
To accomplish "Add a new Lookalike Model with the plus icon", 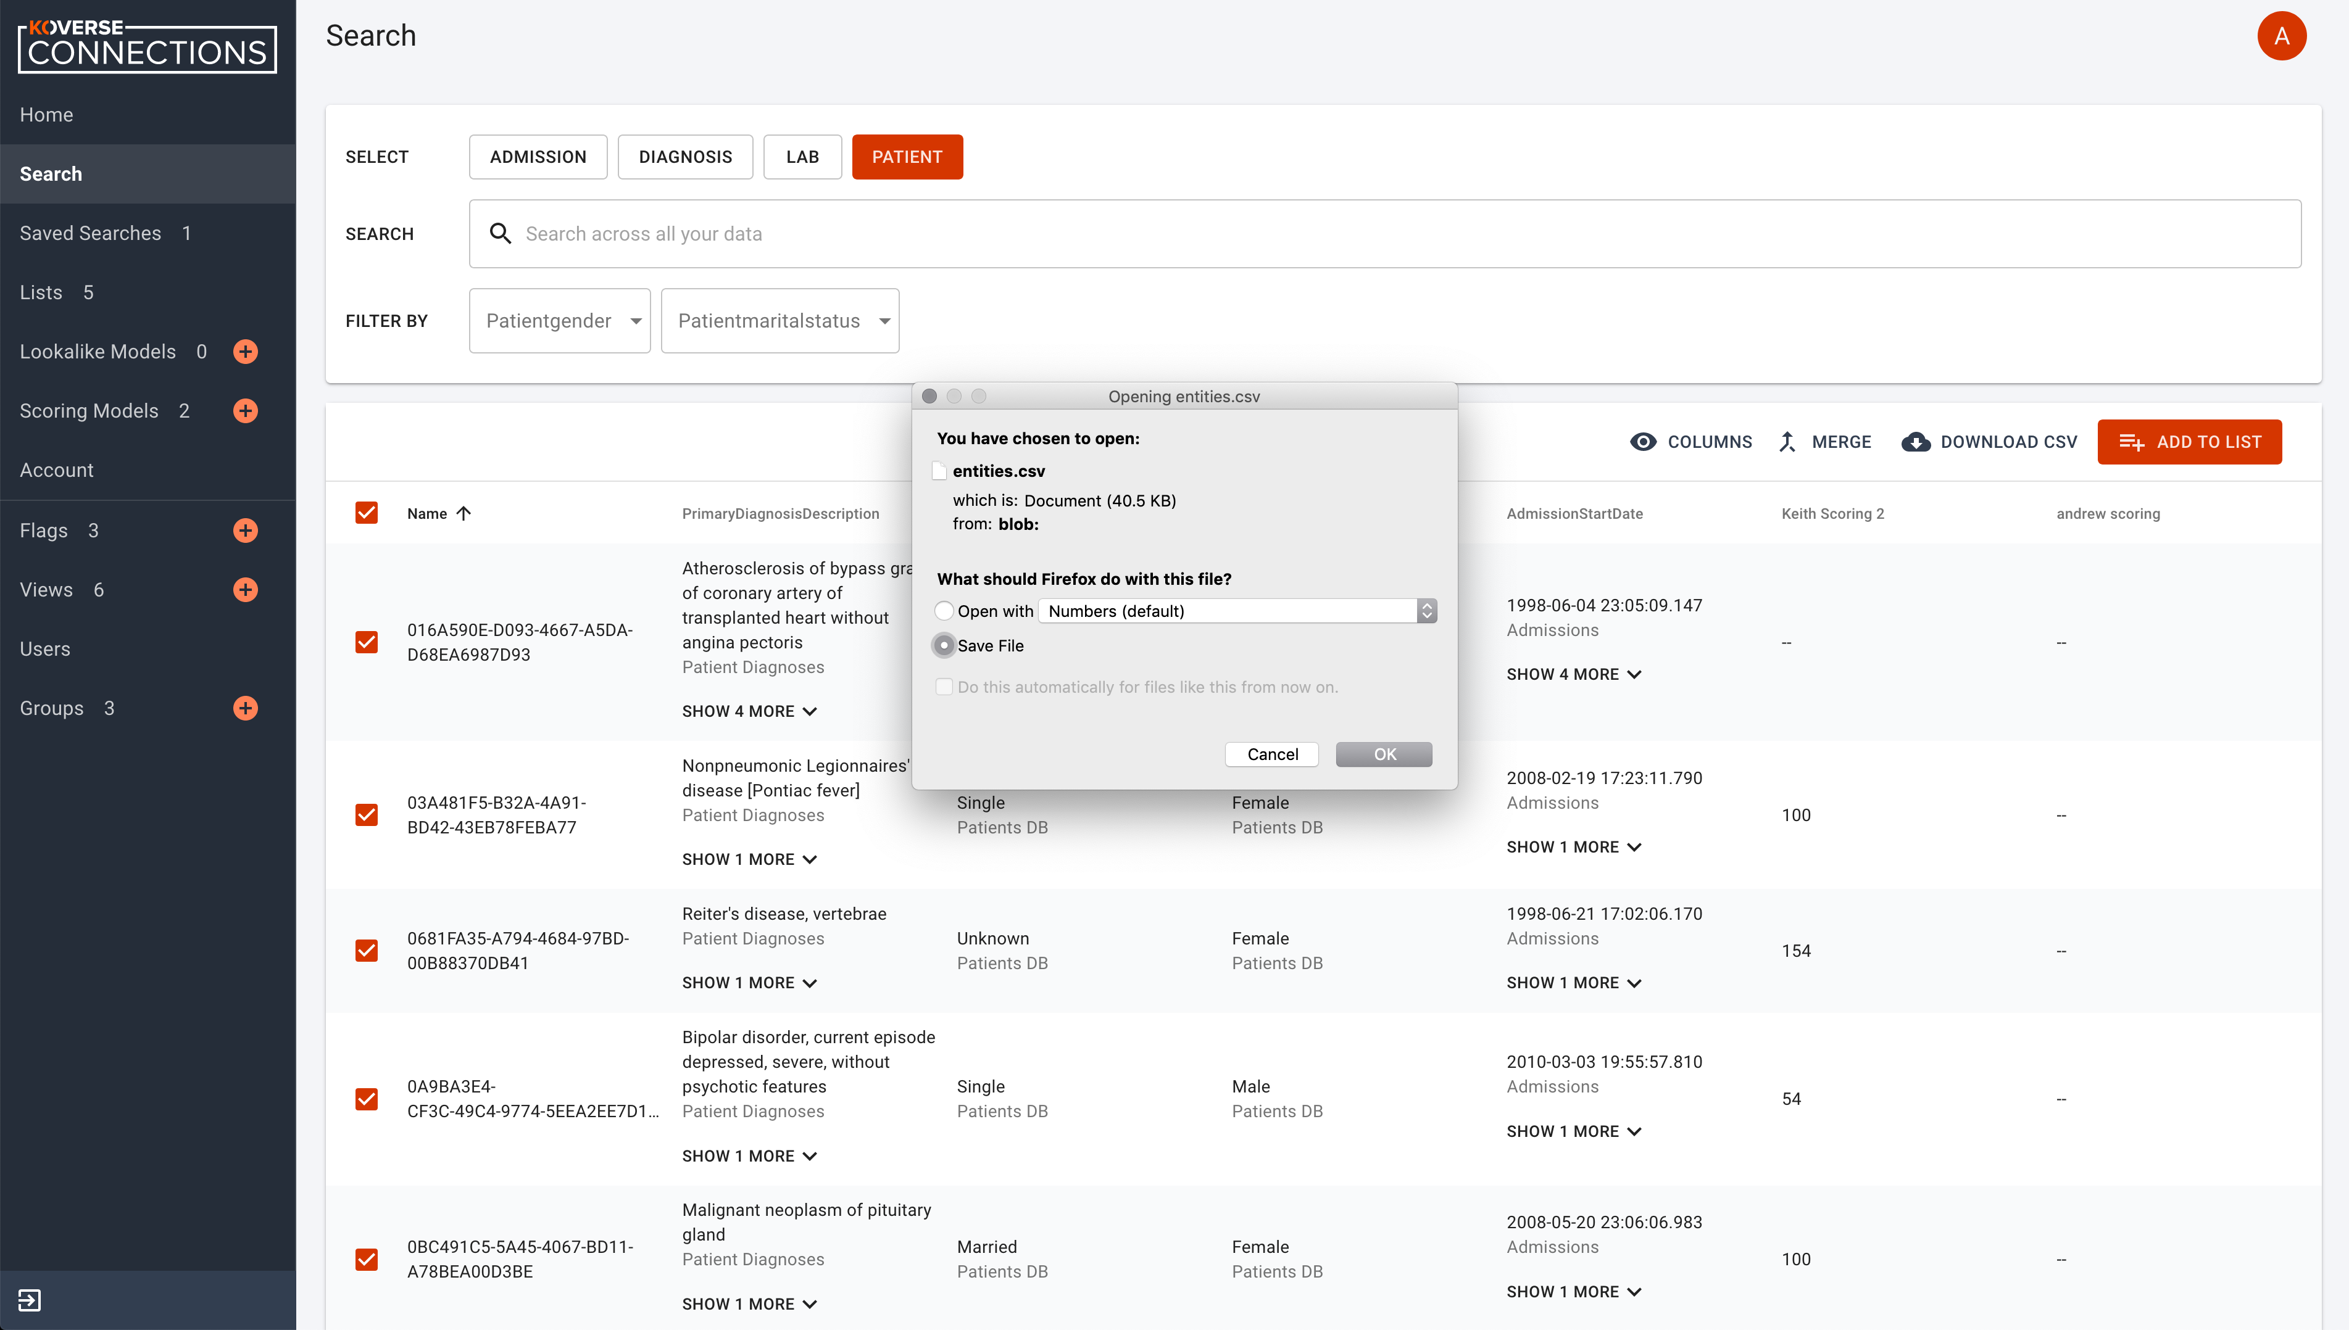I will pyautogui.click(x=245, y=352).
